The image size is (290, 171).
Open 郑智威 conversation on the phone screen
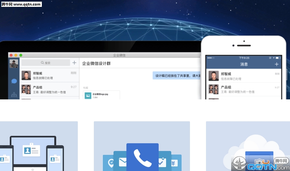244,76
